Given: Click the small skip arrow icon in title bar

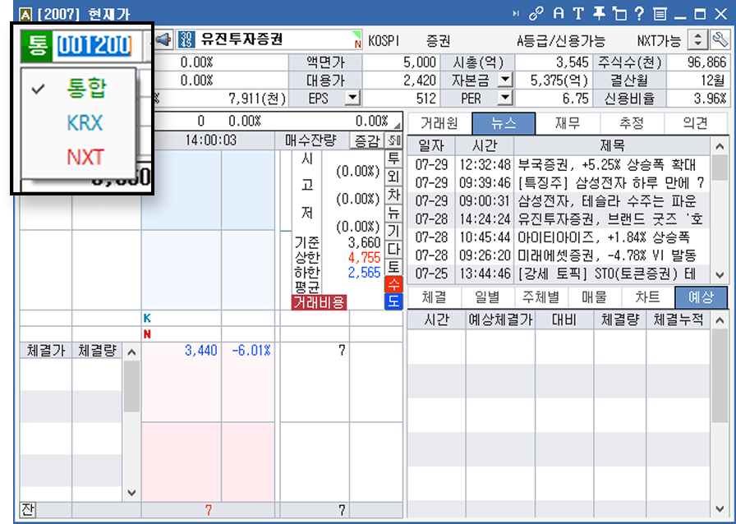Looking at the screenshot, I should tap(516, 14).
